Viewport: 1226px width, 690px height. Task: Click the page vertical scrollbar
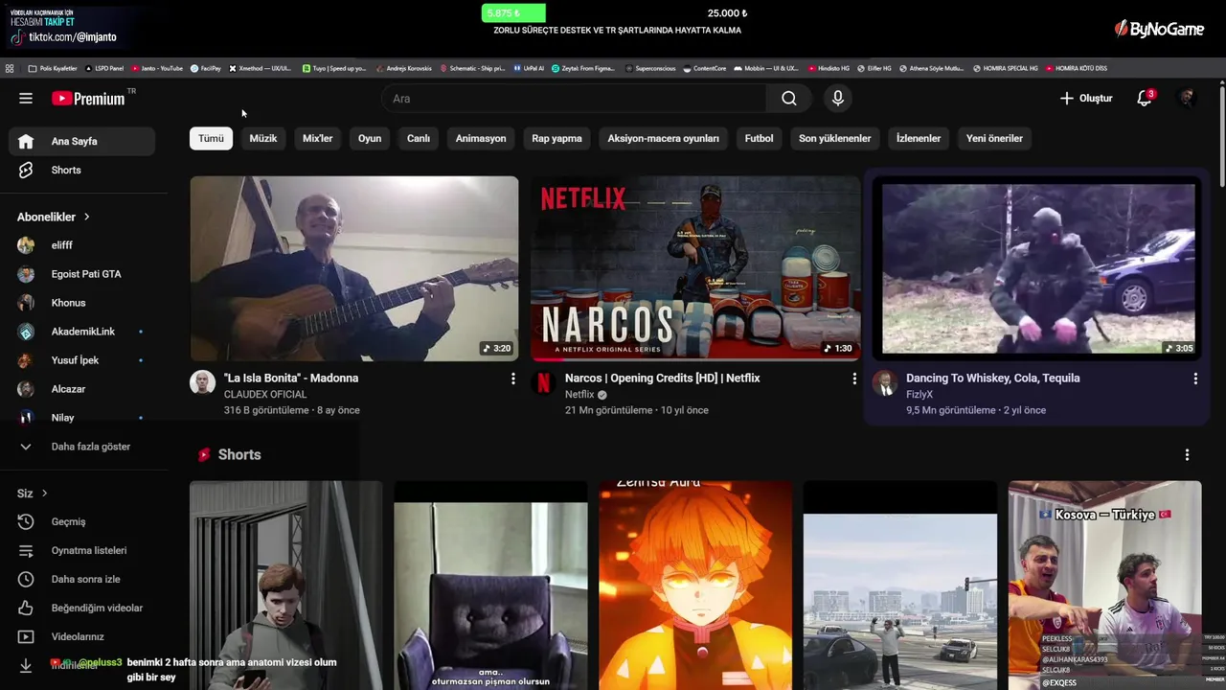[1221, 134]
